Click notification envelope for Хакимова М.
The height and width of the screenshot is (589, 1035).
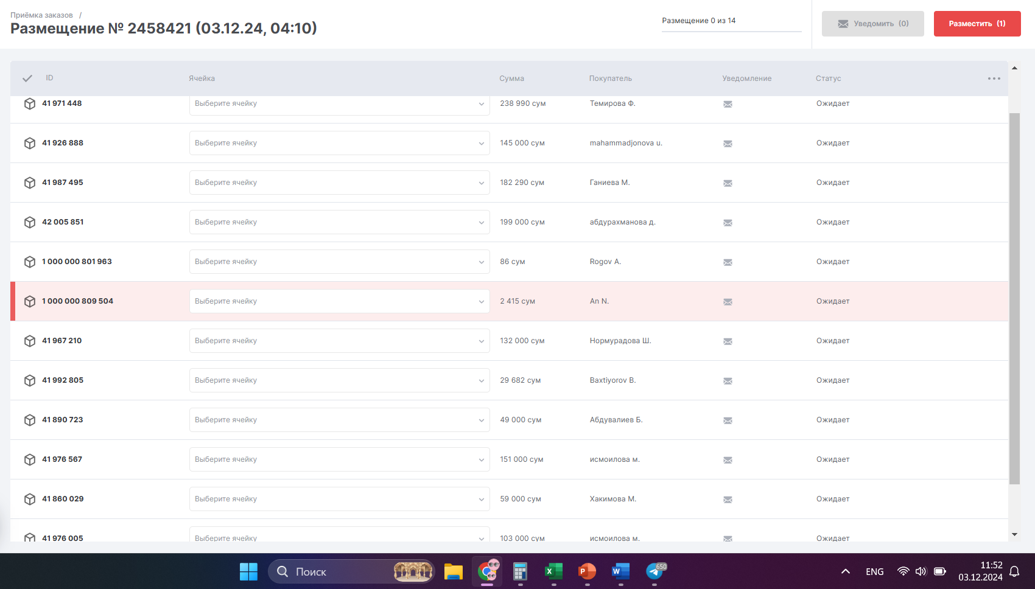click(x=728, y=500)
